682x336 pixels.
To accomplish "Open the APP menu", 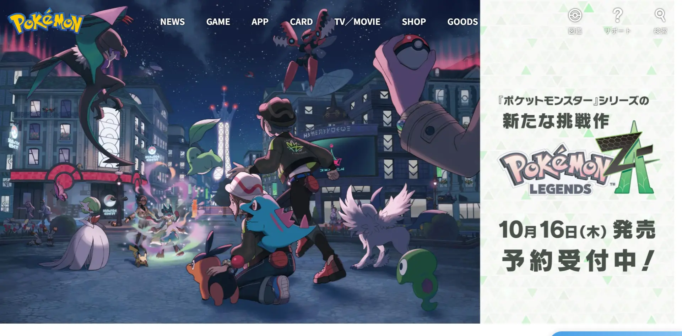I will point(260,22).
